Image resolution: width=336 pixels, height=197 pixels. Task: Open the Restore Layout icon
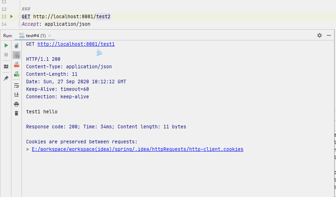[x=6, y=67]
